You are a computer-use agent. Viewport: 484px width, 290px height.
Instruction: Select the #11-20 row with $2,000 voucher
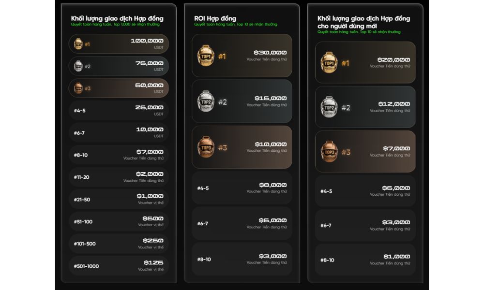119,177
